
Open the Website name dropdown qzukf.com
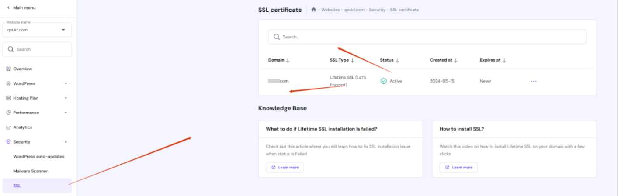point(37,29)
